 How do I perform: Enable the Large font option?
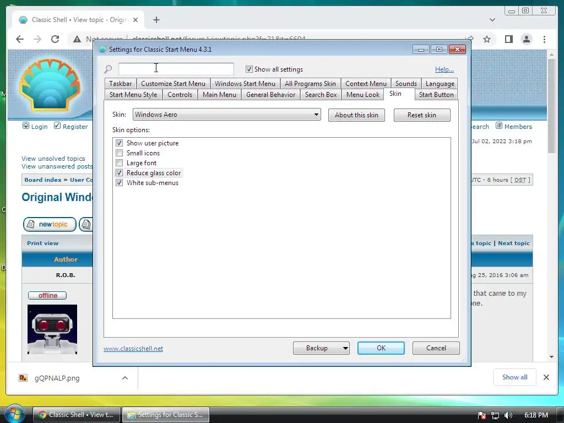(119, 163)
